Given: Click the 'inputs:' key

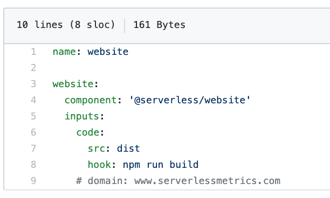Looking at the screenshot, I should 85,116.
